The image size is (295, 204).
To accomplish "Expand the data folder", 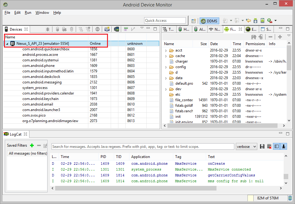I will click(165, 78).
